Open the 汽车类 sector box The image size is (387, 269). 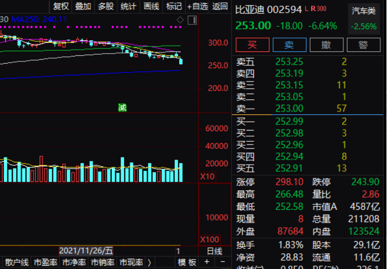pyautogui.click(x=364, y=19)
